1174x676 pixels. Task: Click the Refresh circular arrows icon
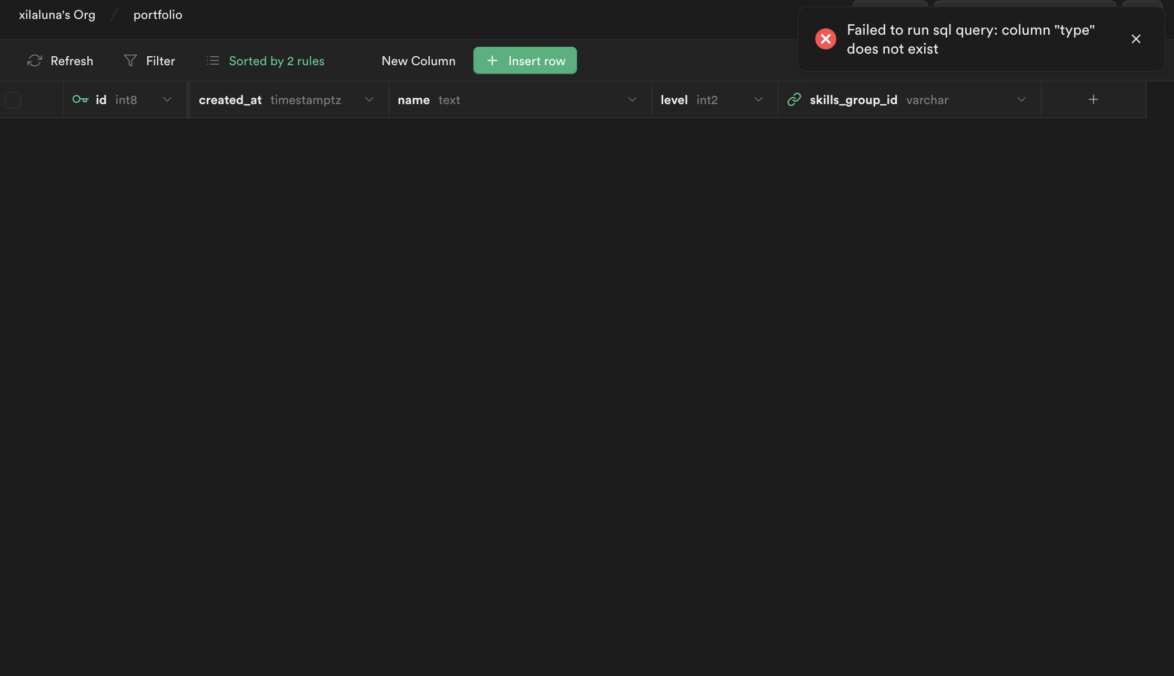pos(35,61)
